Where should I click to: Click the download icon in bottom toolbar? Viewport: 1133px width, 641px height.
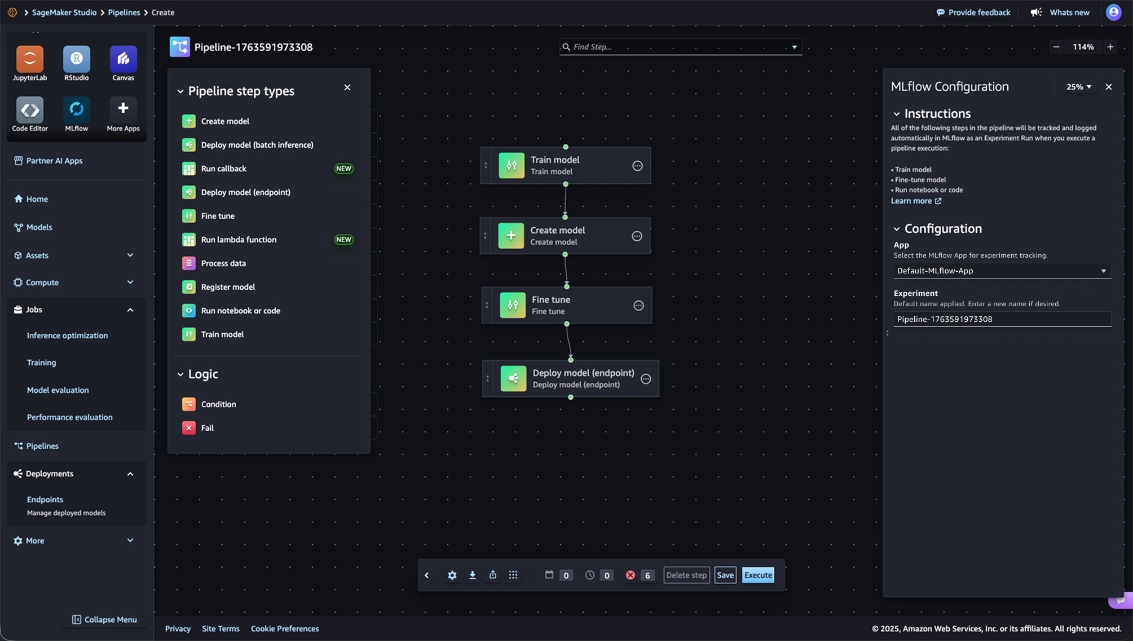pos(472,575)
